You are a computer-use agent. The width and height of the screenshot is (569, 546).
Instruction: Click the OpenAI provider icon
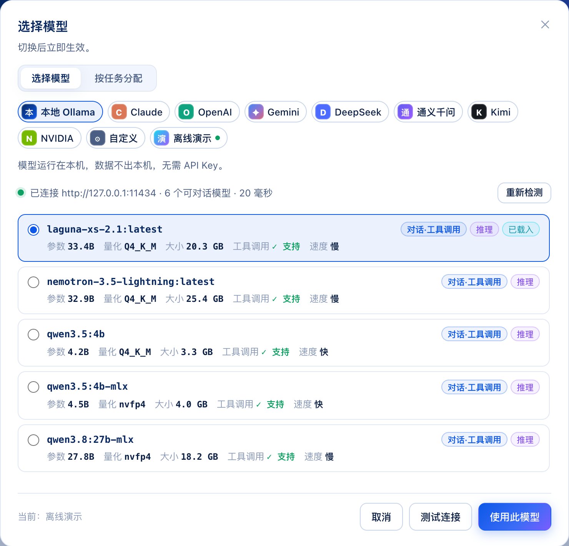coord(186,112)
